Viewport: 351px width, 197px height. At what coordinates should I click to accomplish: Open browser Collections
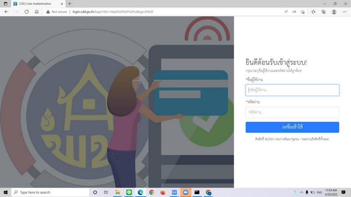(323, 12)
